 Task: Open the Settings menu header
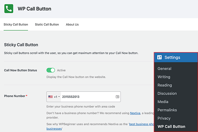tap(176, 57)
